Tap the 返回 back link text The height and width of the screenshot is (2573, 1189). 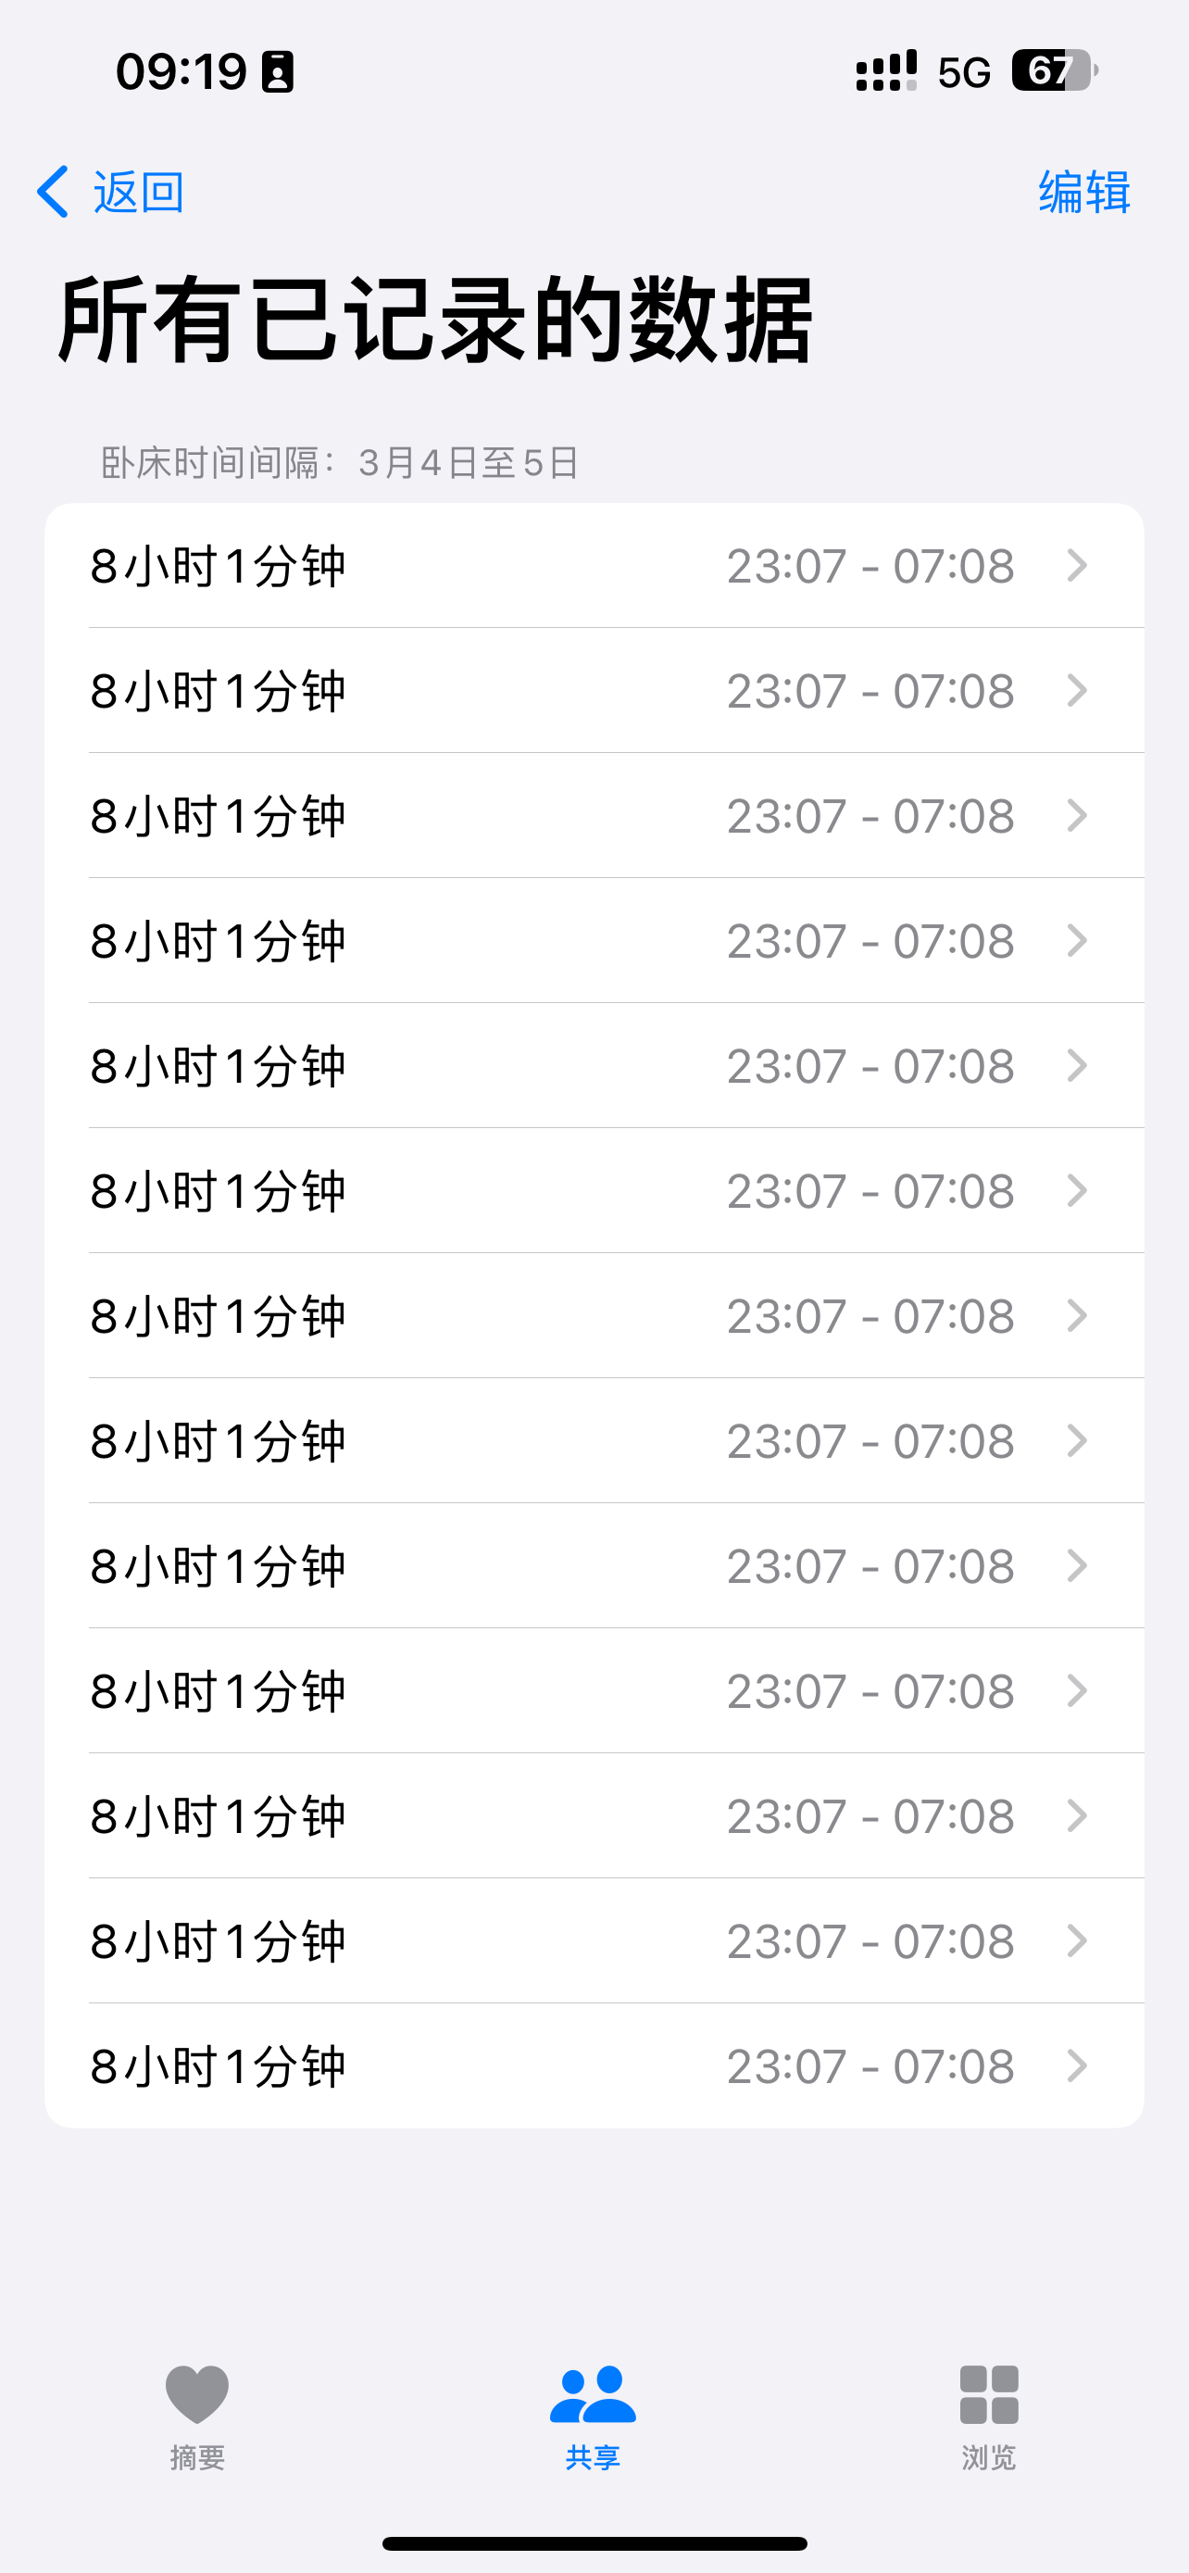pos(139,192)
